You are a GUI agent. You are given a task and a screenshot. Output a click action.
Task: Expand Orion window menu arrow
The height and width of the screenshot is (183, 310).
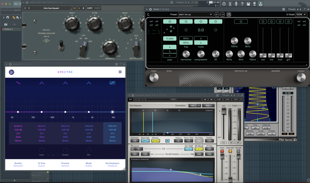coord(147,9)
